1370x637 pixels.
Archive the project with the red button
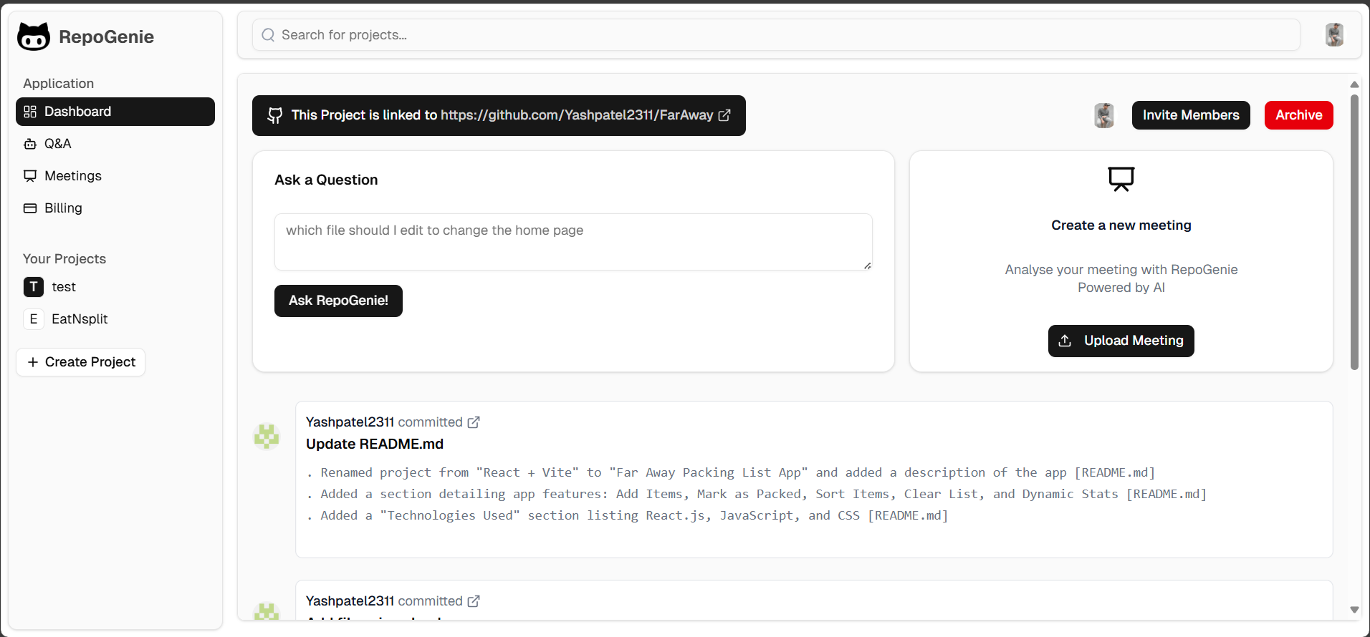point(1298,115)
